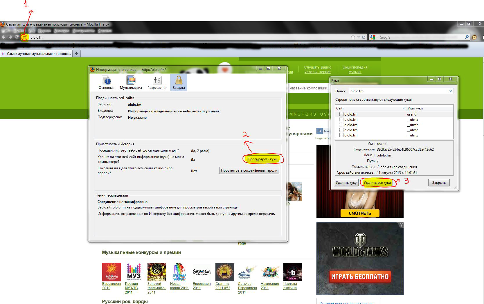Close the Page Info window
This screenshot has height=304, width=484.
pyautogui.click(x=279, y=68)
